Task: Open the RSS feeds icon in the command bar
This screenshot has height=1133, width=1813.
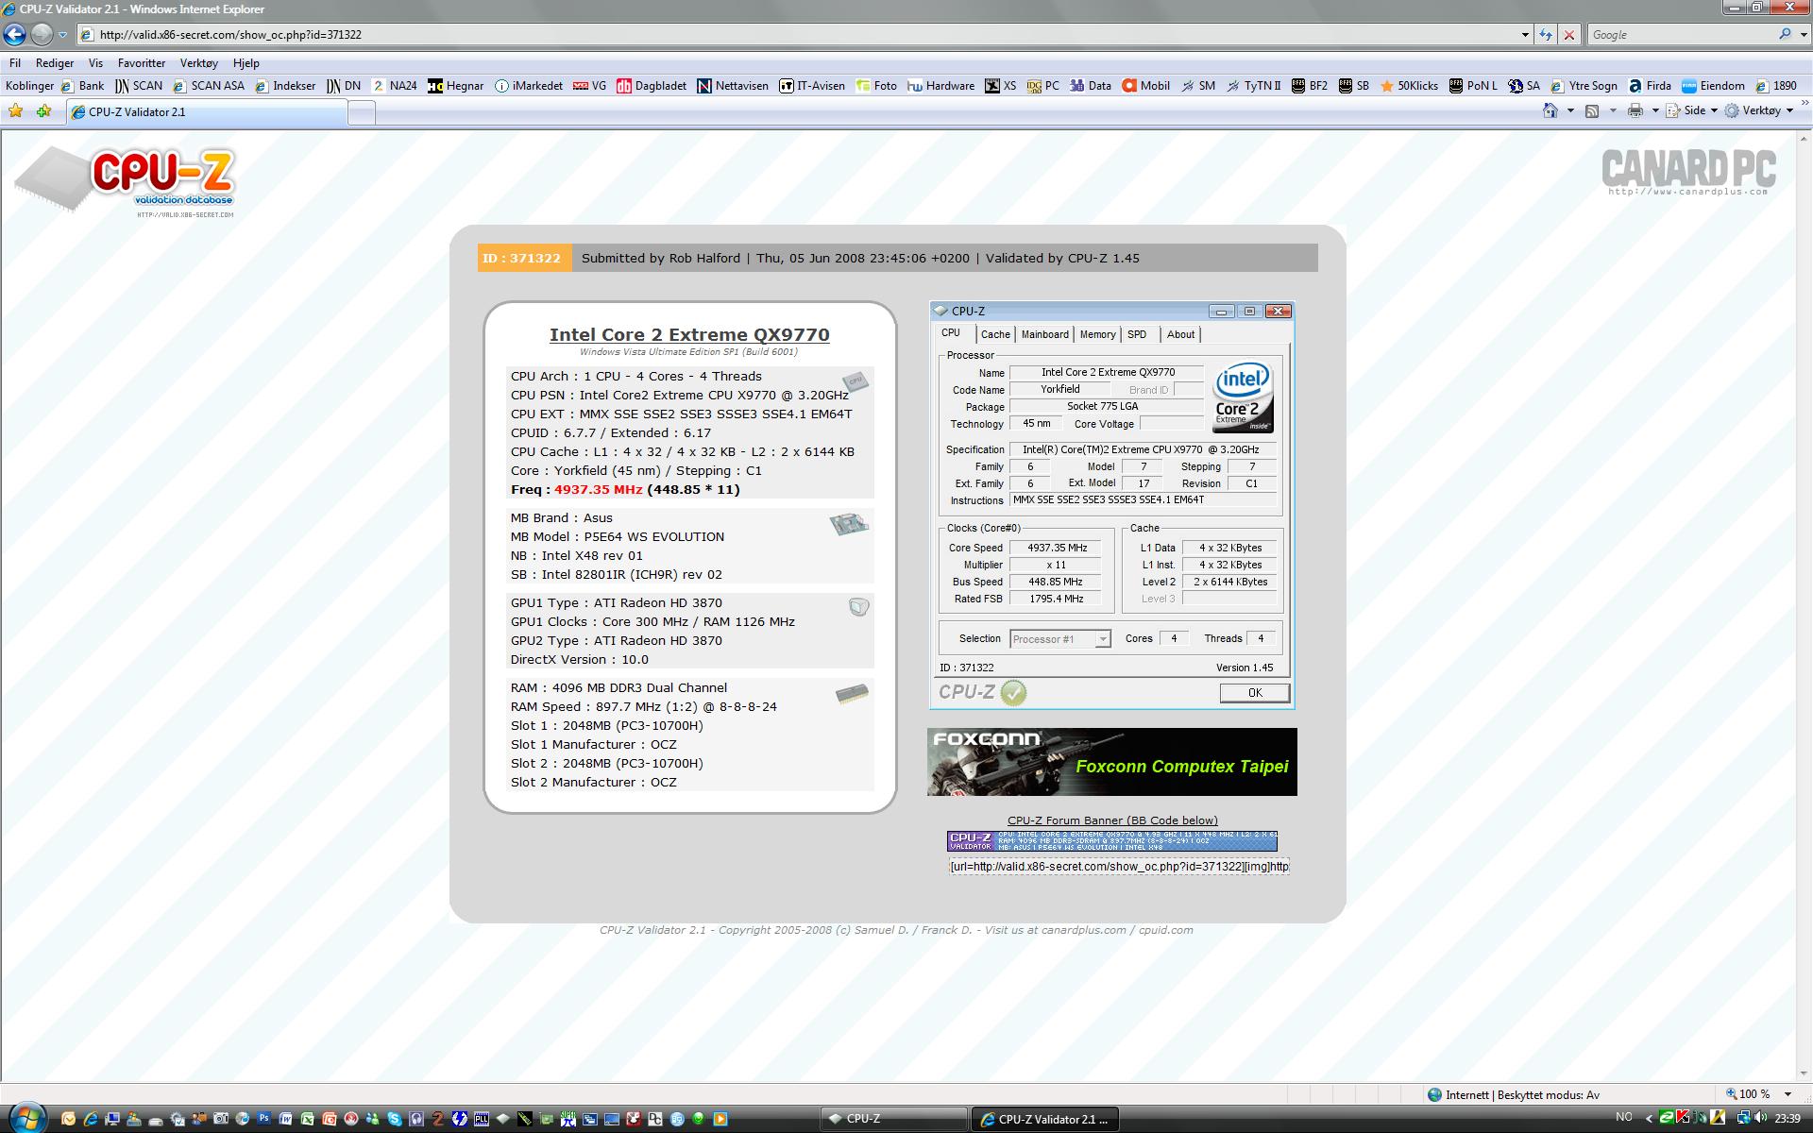Action: pos(1592,110)
